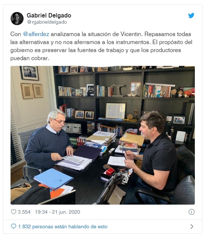The width and height of the screenshot is (205, 237).
Task: Click the red box on the desk
Action: [110, 172]
